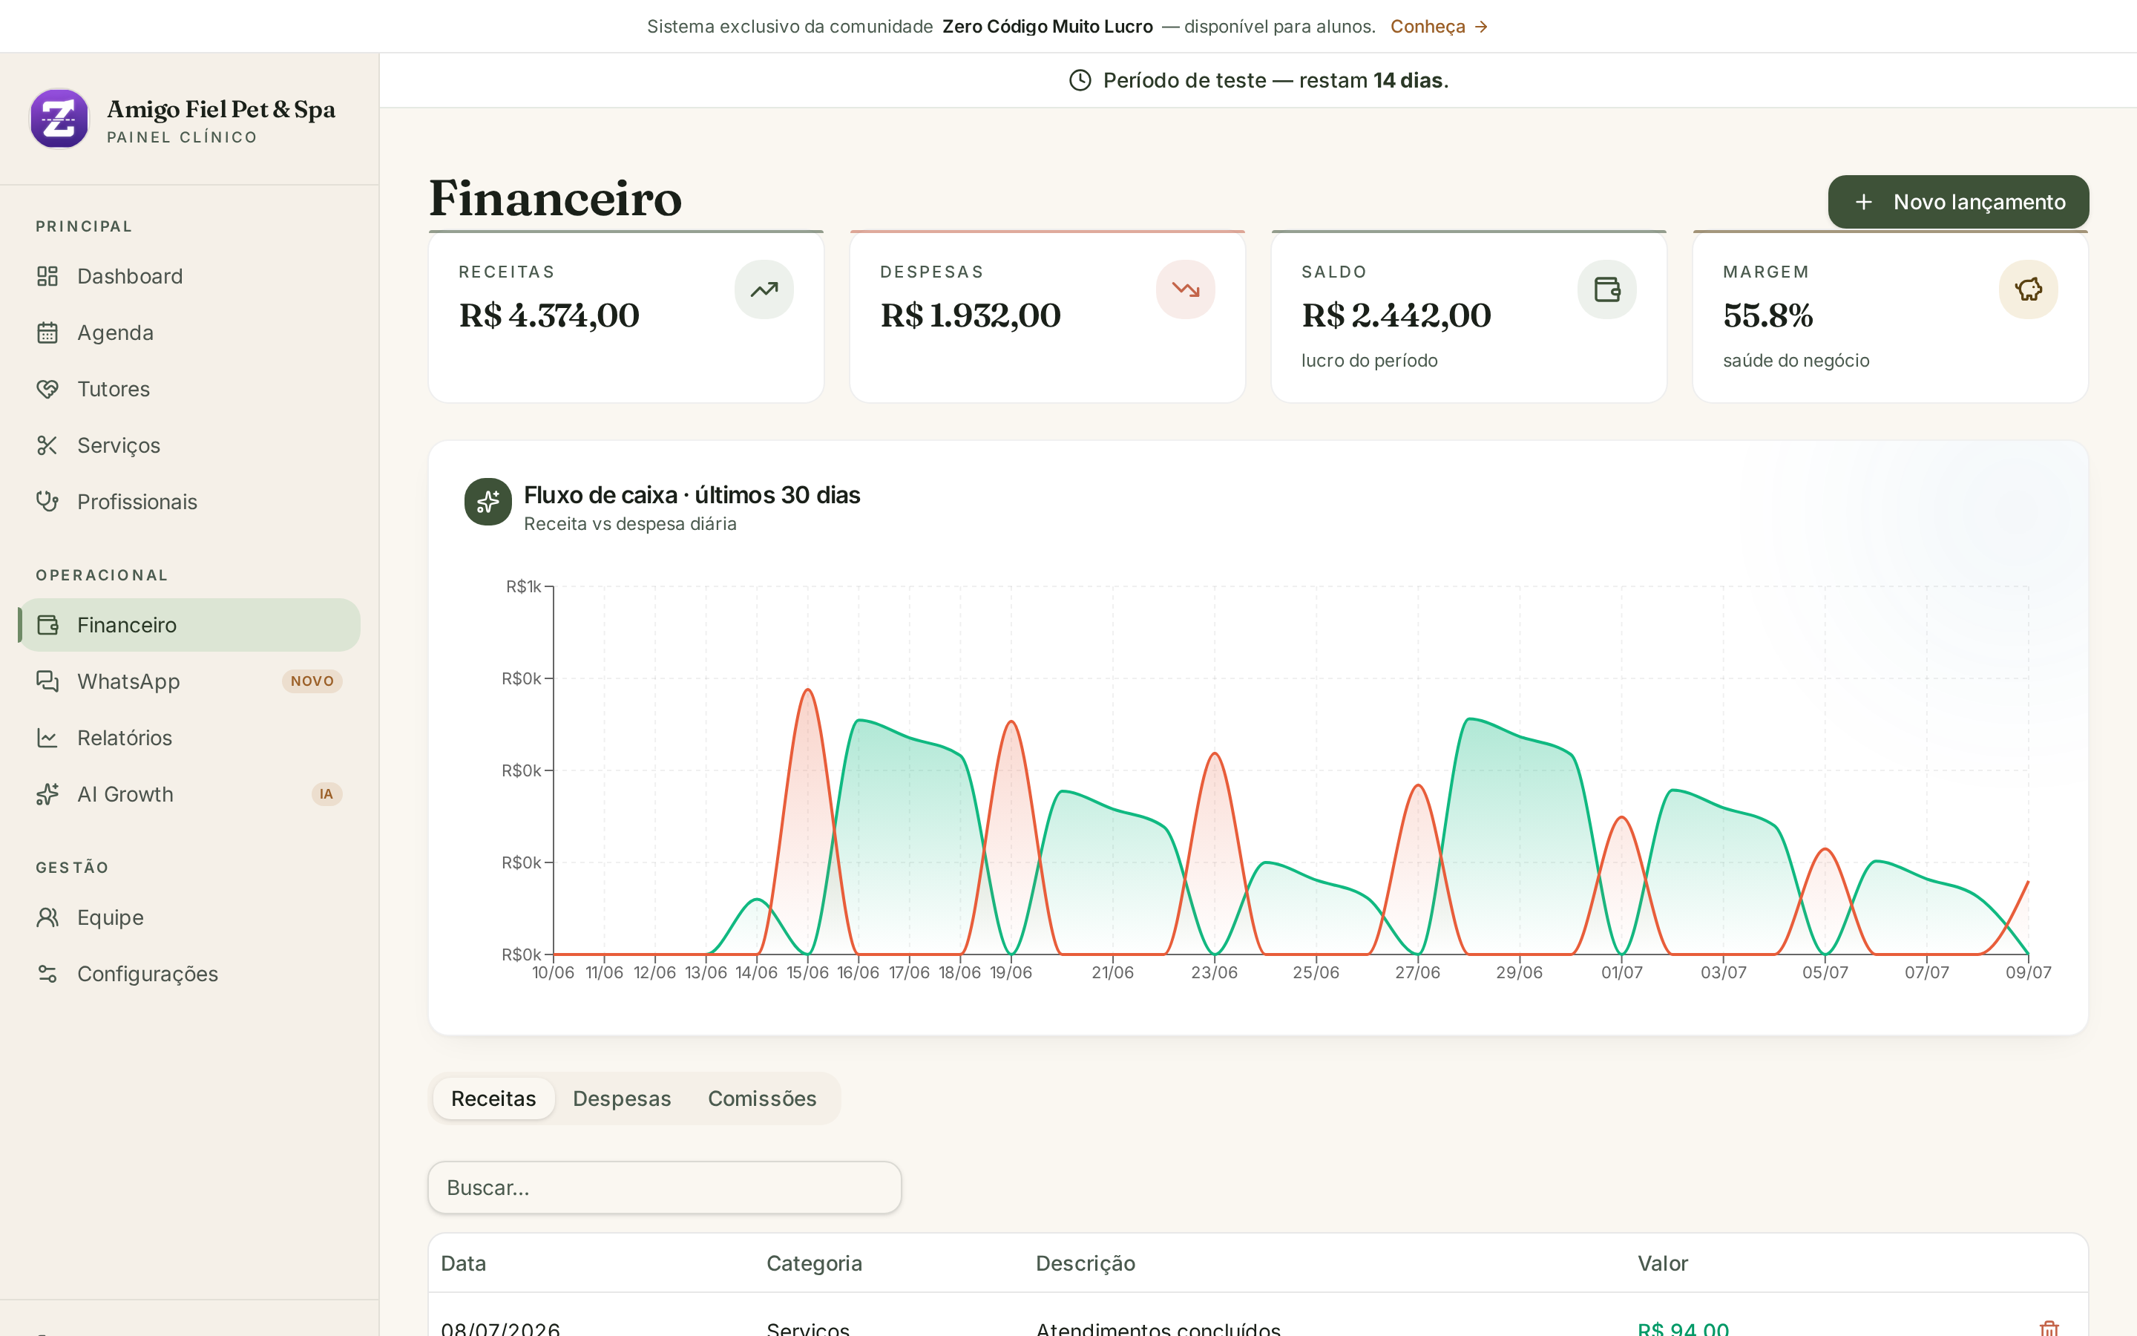Go to Agenda in the sidebar

click(x=189, y=333)
